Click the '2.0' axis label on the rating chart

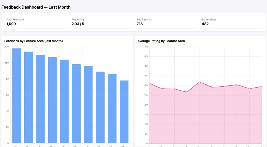[x=146, y=105]
